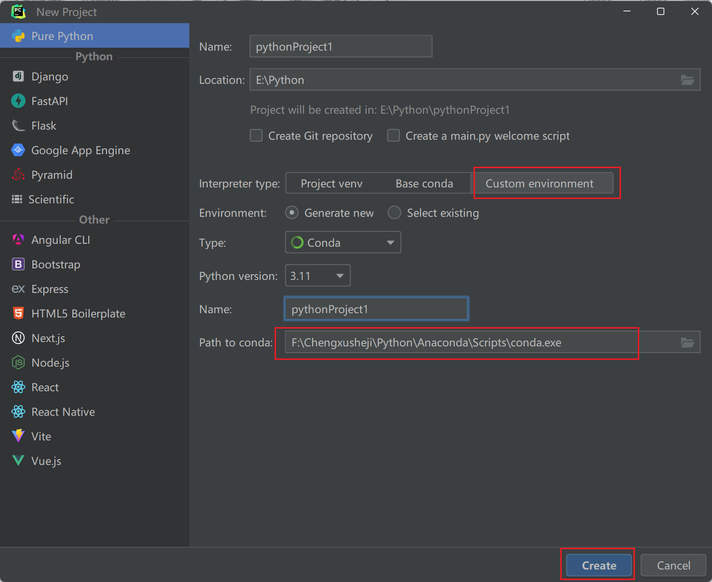Viewport: 712px width, 582px height.
Task: Click the Conda ring icon in Type box
Action: pos(297,242)
